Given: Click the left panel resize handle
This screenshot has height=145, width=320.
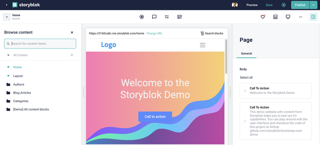Looking at the screenshot, I should 83,92.
